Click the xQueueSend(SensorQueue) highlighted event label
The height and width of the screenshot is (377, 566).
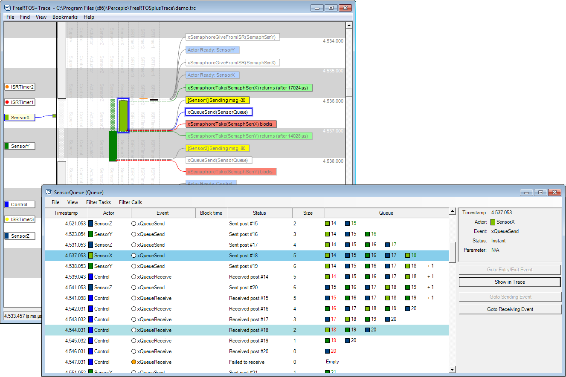[x=218, y=112]
